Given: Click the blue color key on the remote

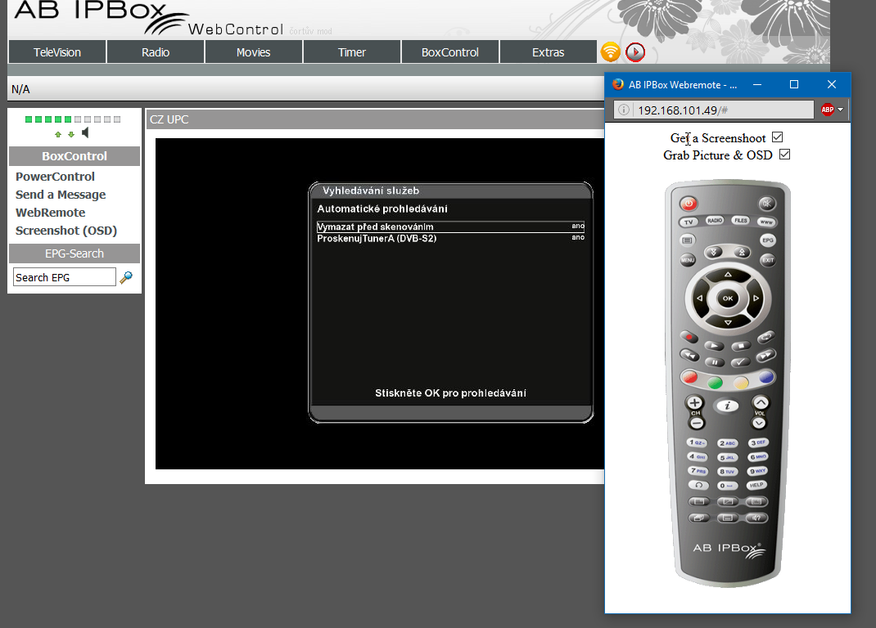Looking at the screenshot, I should pyautogui.click(x=766, y=377).
